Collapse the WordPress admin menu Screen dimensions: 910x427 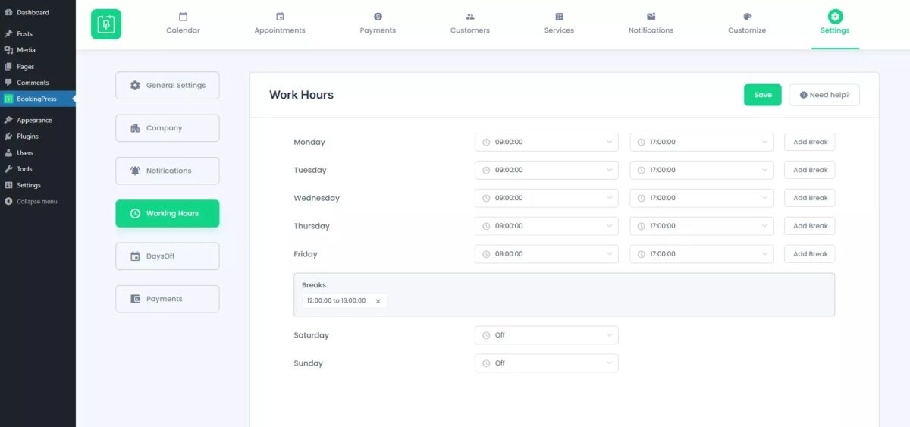click(36, 202)
